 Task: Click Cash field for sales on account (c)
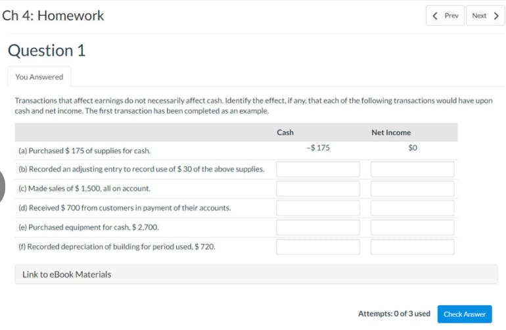pos(318,189)
